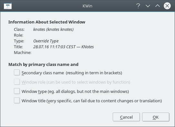Open the window menu icon in title bar
The width and height of the screenshot is (175, 127).
tap(8, 6)
